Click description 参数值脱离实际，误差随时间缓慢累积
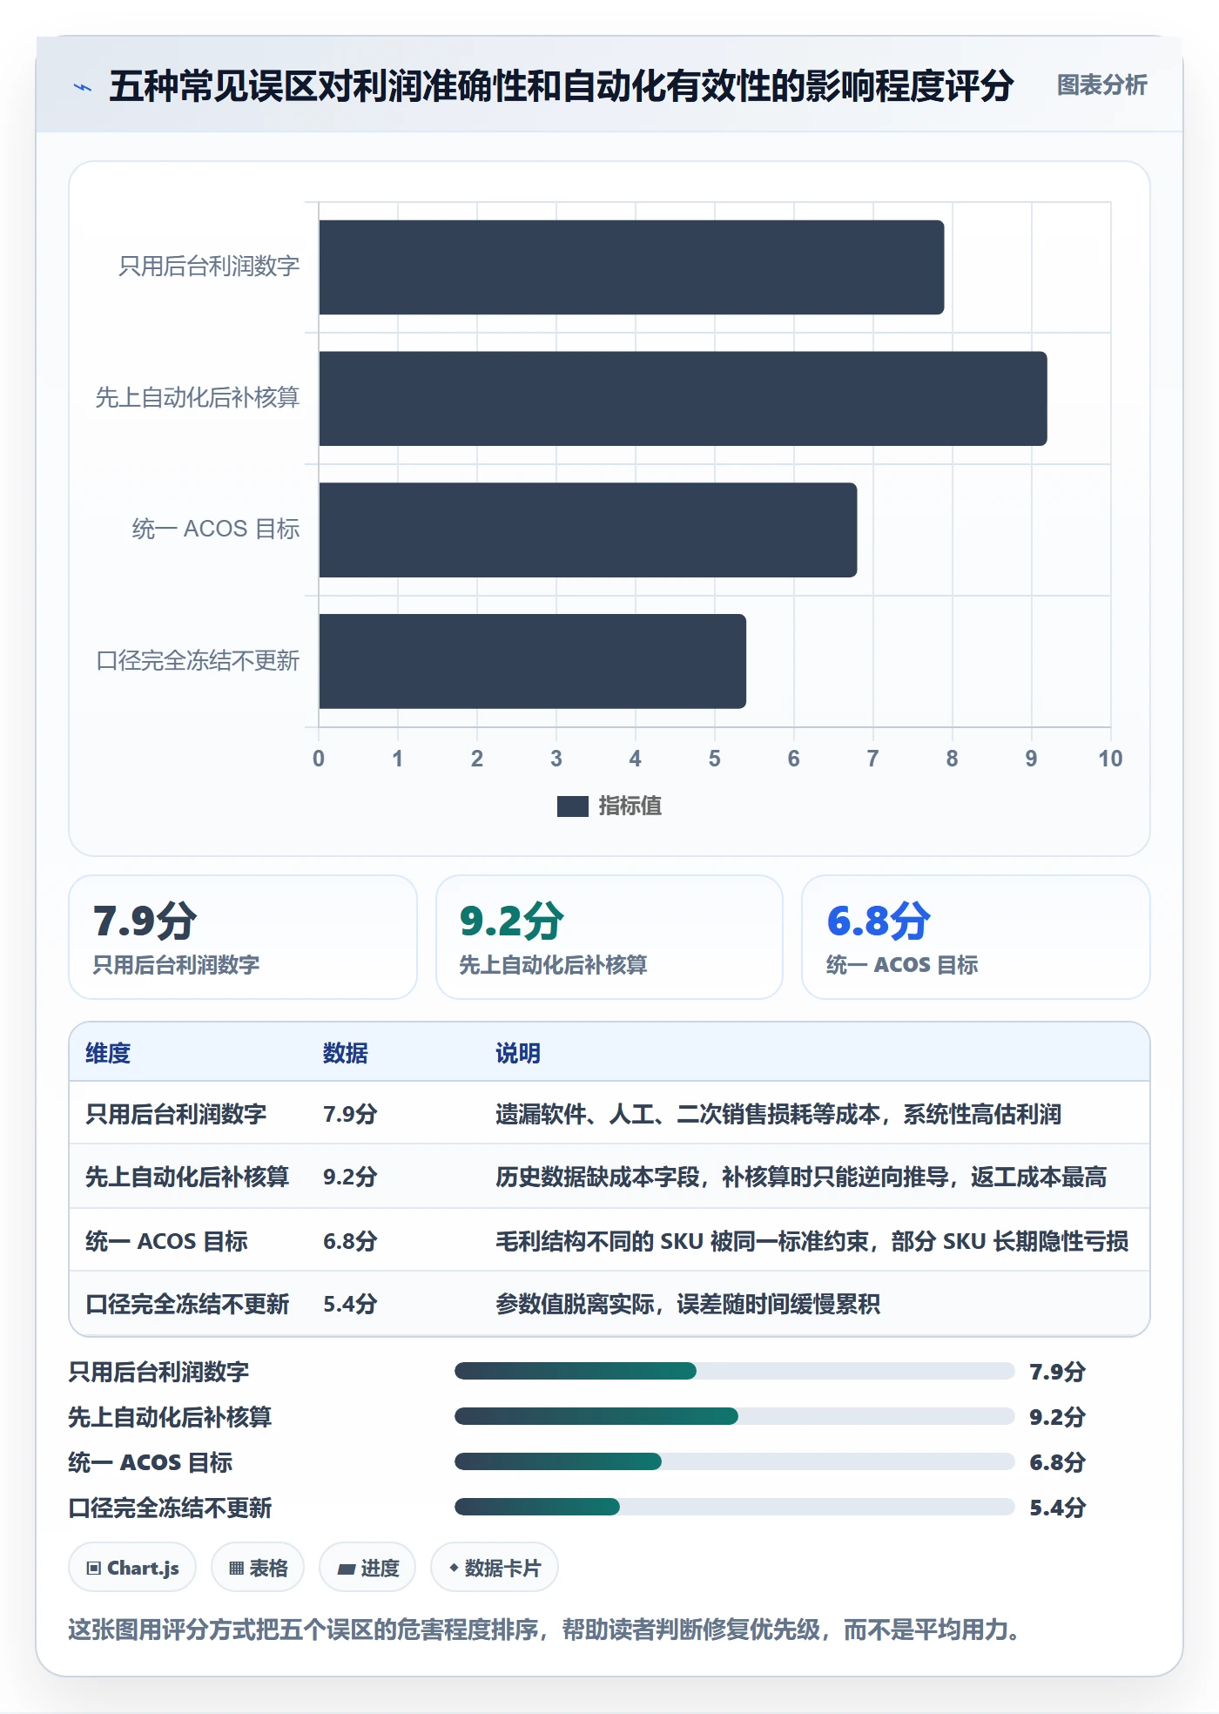This screenshot has width=1219, height=1714. click(688, 1304)
